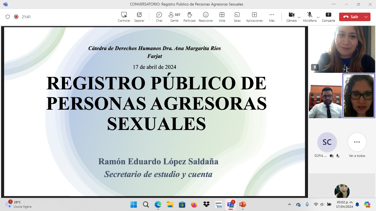Show hidden system tray icons chevron

coord(290,204)
